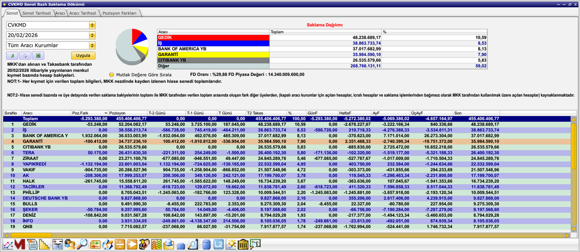The height and width of the screenshot is (252, 580).
Task: Click the custody distribution pie chart
Action: (x=132, y=47)
